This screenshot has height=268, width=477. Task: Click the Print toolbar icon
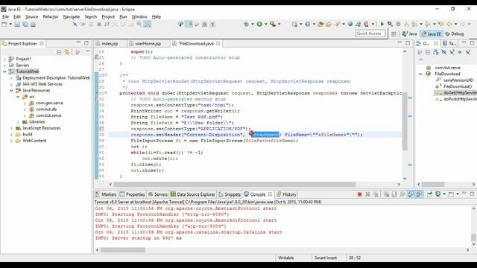click(33, 25)
